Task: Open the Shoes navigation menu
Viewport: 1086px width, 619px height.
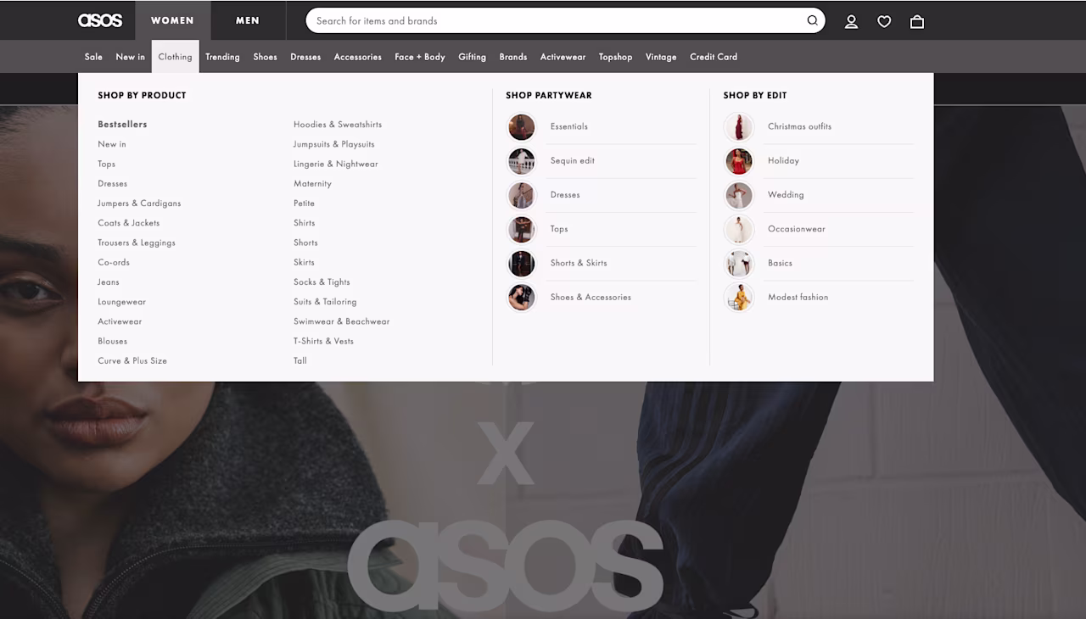Action: point(266,57)
